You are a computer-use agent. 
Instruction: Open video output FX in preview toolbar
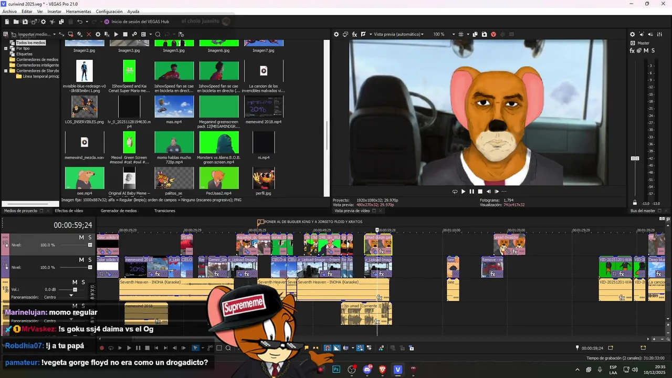click(354, 34)
